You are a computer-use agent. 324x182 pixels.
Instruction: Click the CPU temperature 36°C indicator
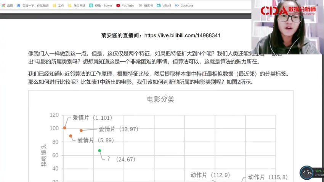pos(319,171)
